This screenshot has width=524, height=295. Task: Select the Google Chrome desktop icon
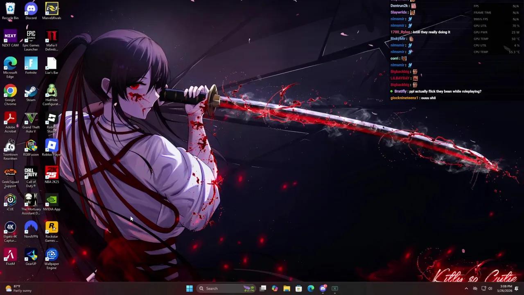coord(10,95)
